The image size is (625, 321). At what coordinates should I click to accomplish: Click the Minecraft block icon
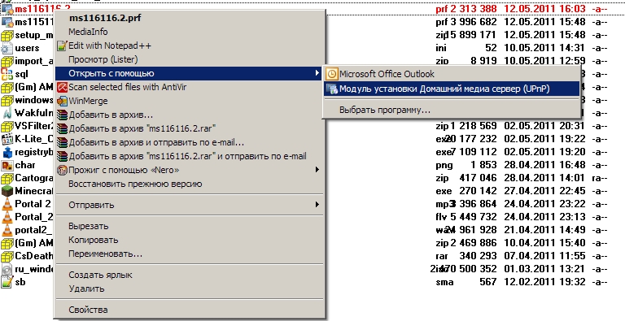7,191
